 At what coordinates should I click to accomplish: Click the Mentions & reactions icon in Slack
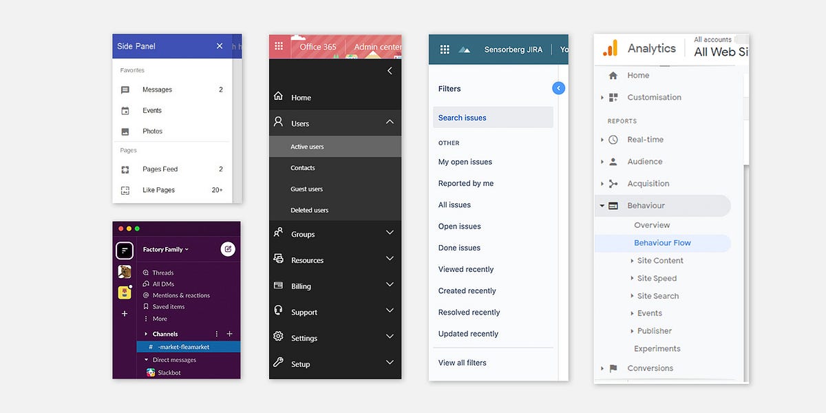(x=145, y=295)
